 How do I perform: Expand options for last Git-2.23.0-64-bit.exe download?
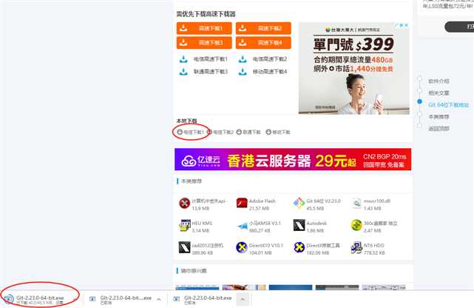pos(243,299)
